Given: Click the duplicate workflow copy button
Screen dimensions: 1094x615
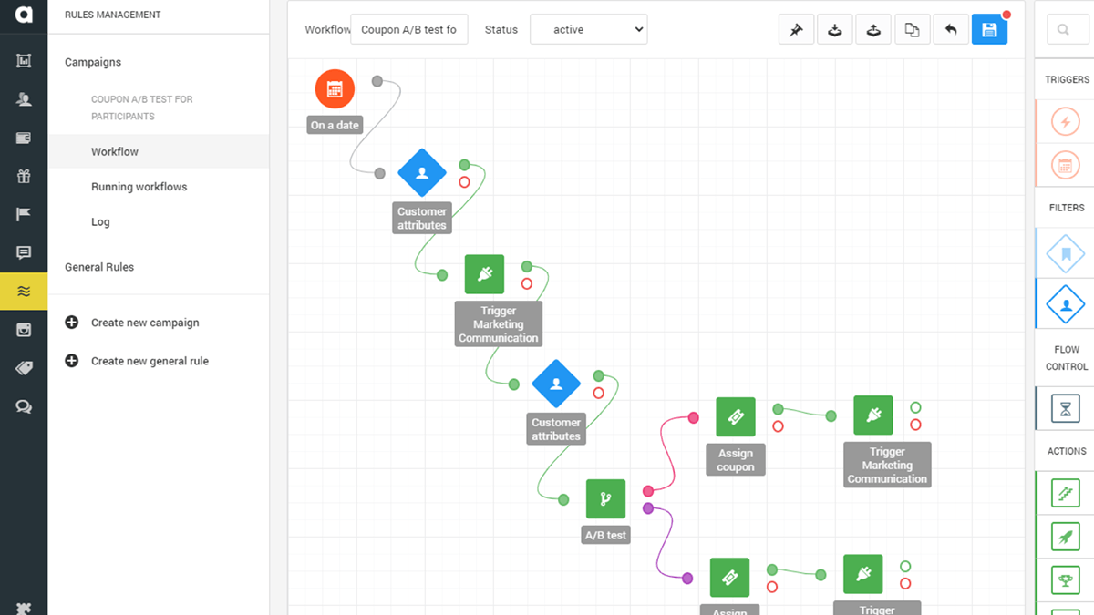Looking at the screenshot, I should 912,29.
